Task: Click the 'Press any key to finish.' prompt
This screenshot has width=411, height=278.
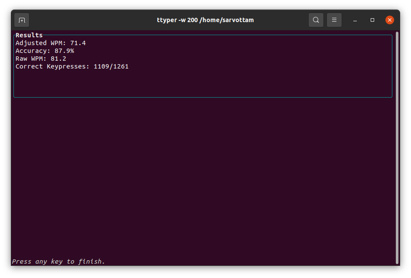Action: click(x=58, y=262)
